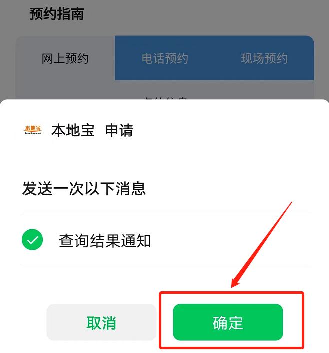Tap the 预约指南 heading

coord(57,14)
